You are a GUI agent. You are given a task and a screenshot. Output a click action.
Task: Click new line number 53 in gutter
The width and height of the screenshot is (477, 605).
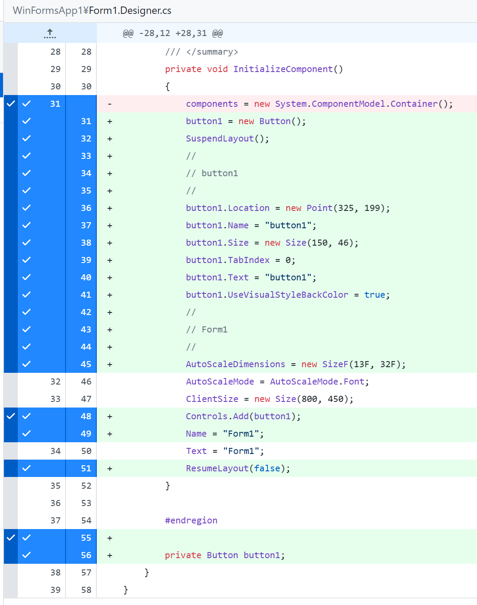(86, 503)
